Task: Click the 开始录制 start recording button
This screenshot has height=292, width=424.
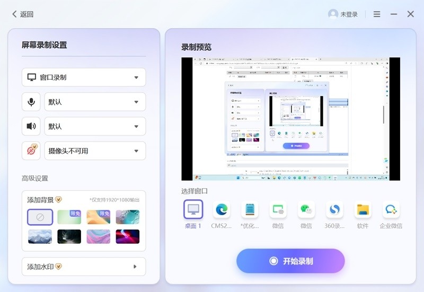Action: (290, 261)
